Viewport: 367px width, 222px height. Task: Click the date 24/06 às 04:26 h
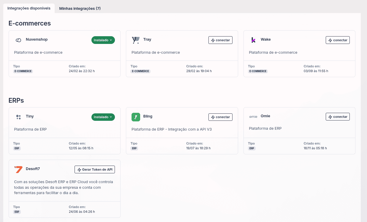[x=82, y=212]
